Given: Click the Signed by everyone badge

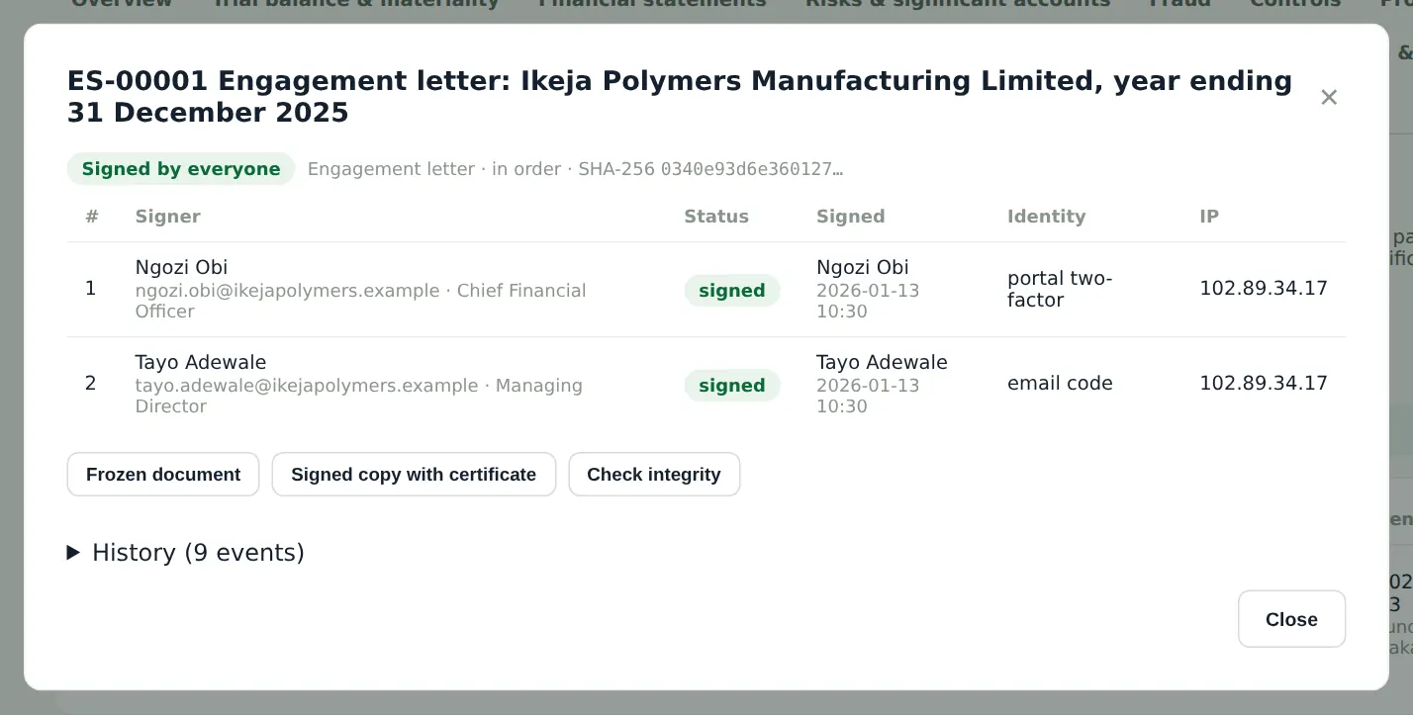Looking at the screenshot, I should point(181,169).
